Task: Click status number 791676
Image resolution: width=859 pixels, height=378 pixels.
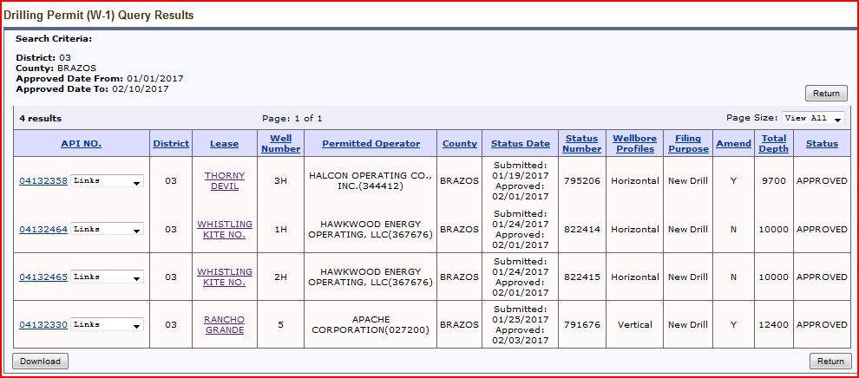Action: pos(582,324)
